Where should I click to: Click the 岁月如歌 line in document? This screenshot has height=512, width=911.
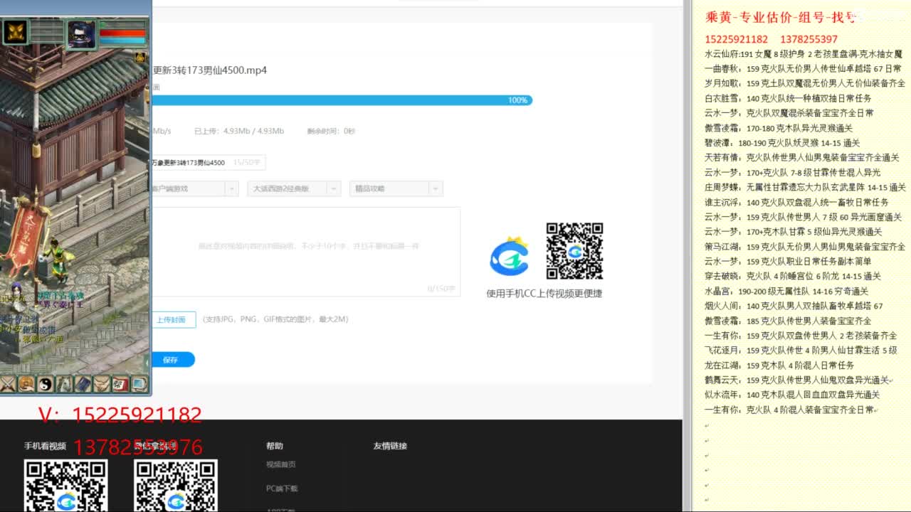805,83
